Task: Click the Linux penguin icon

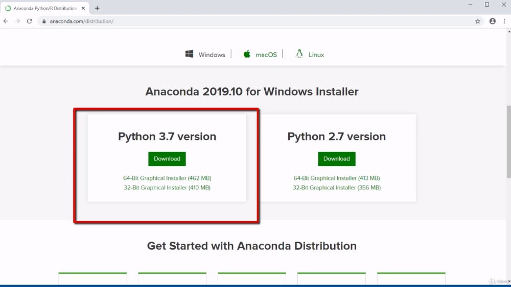Action: coord(299,54)
